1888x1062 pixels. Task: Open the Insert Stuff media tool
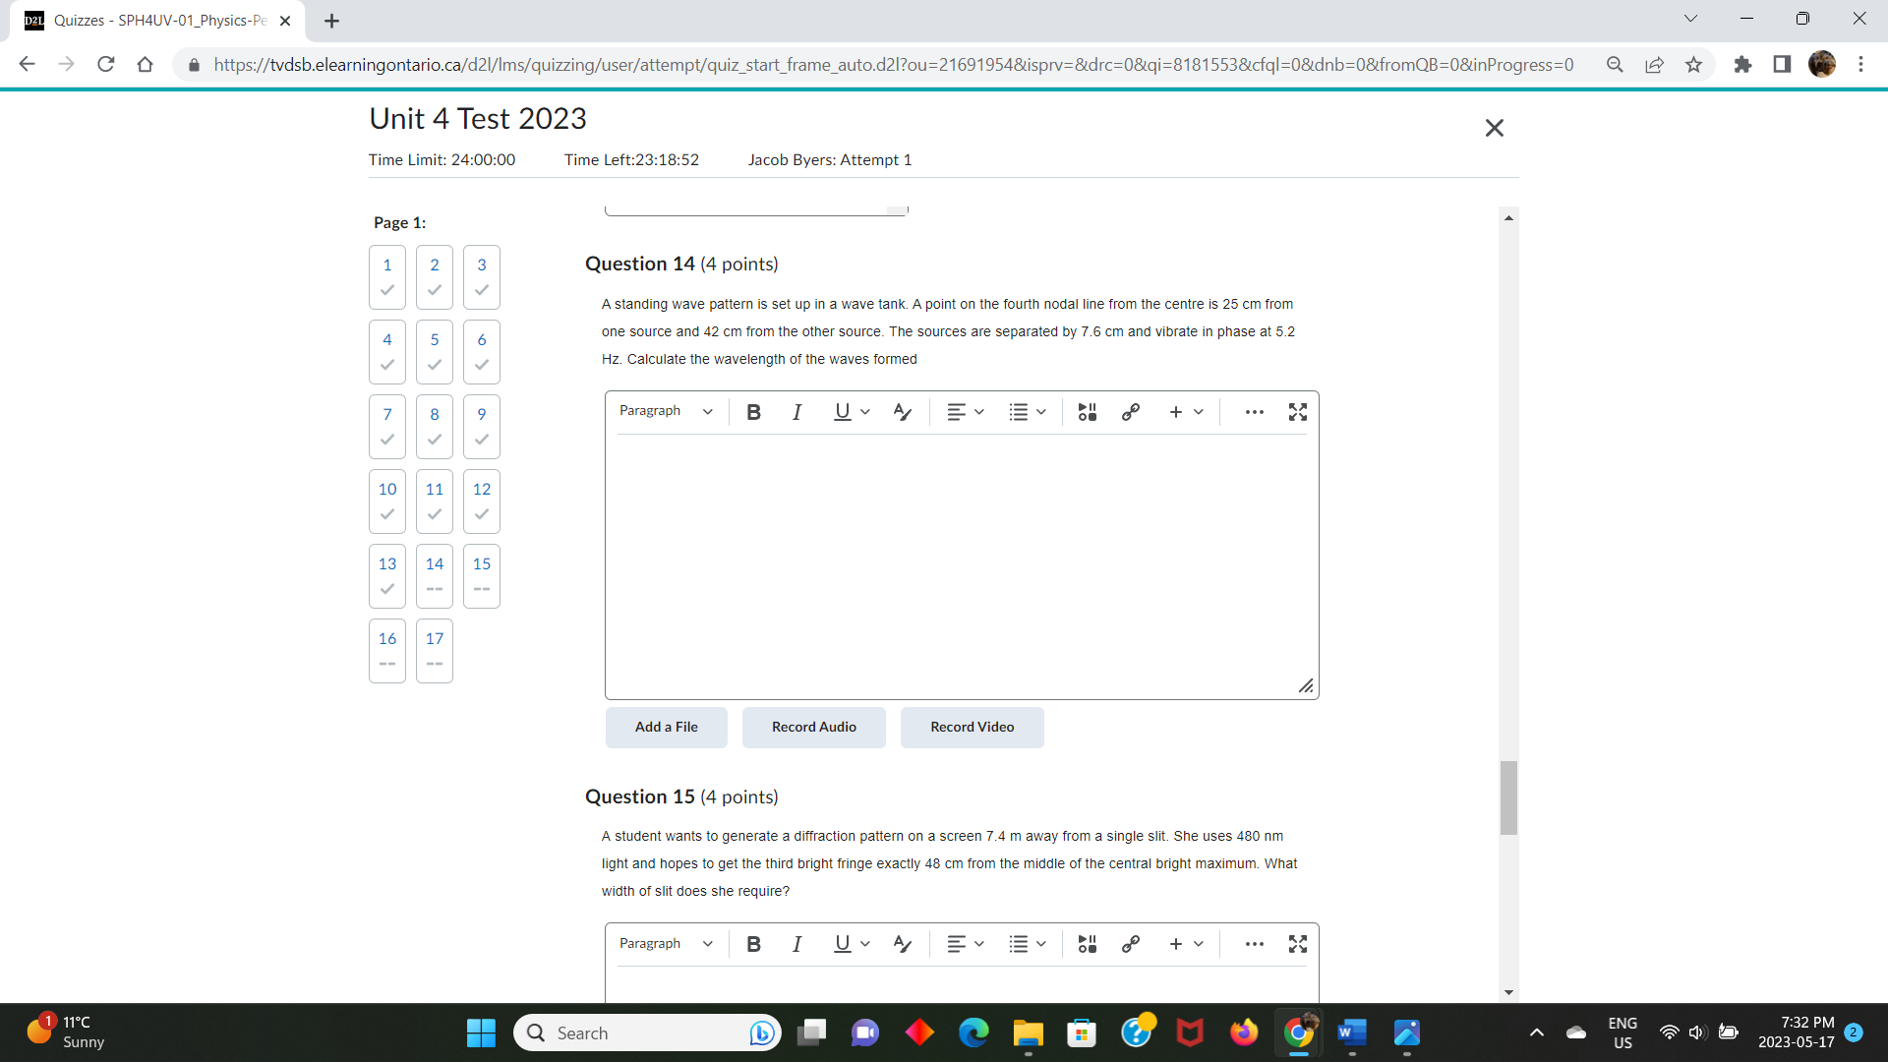(1087, 411)
